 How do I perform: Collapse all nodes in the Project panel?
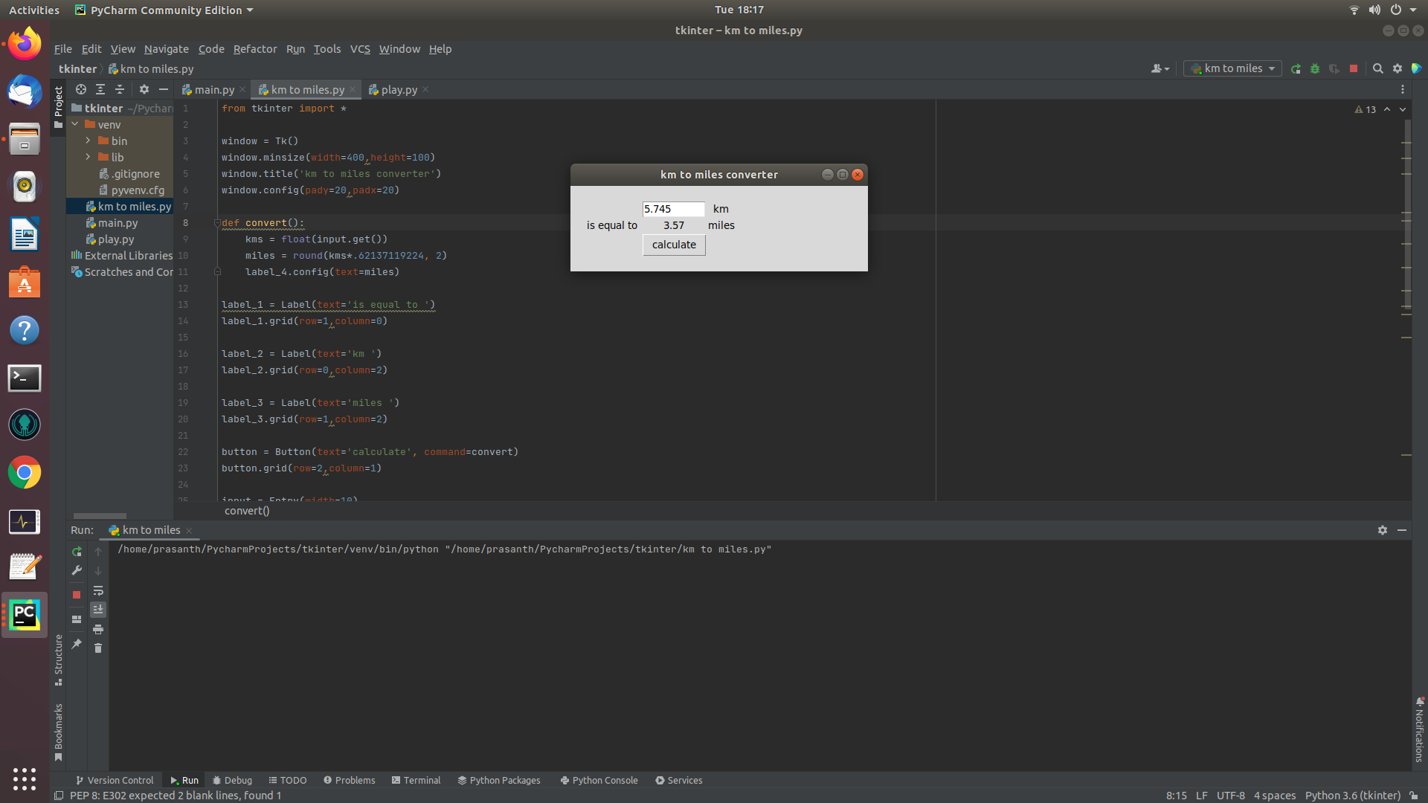pyautogui.click(x=120, y=89)
